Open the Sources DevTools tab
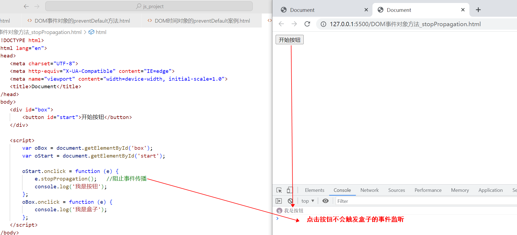The image size is (517, 235). coord(396,190)
